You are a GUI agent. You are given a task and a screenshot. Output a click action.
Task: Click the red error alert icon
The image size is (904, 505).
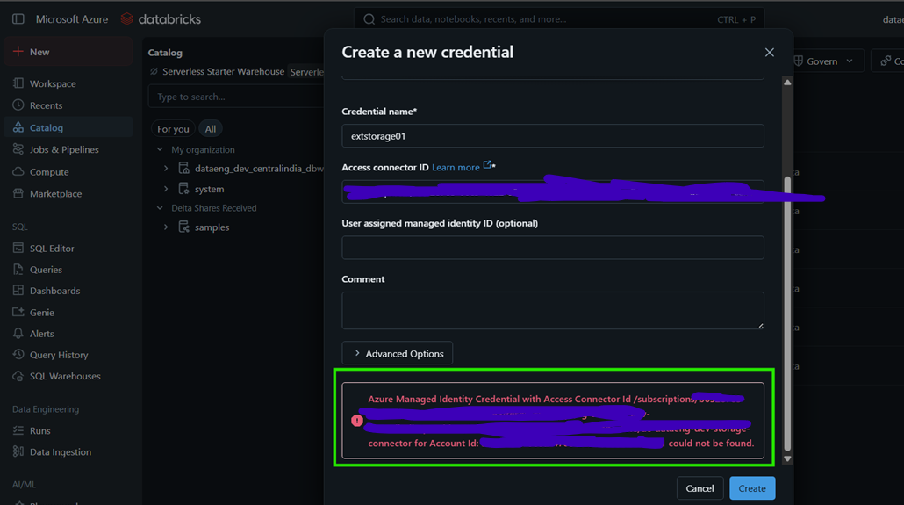[x=357, y=421]
